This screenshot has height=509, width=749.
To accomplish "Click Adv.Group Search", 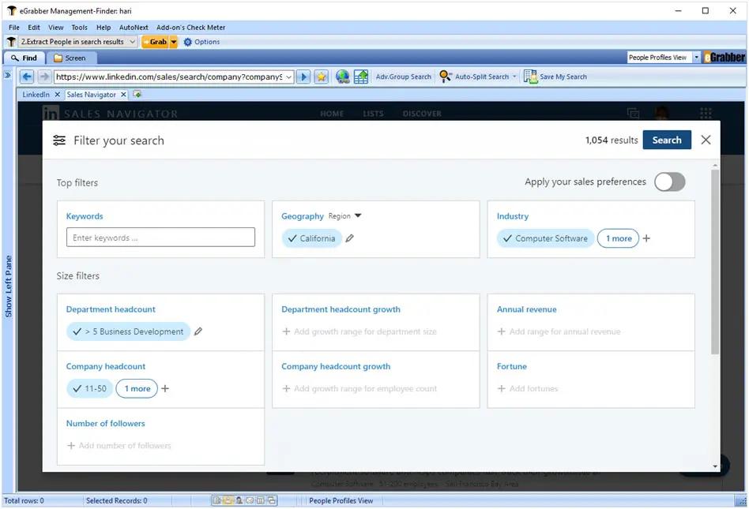I will (x=403, y=77).
